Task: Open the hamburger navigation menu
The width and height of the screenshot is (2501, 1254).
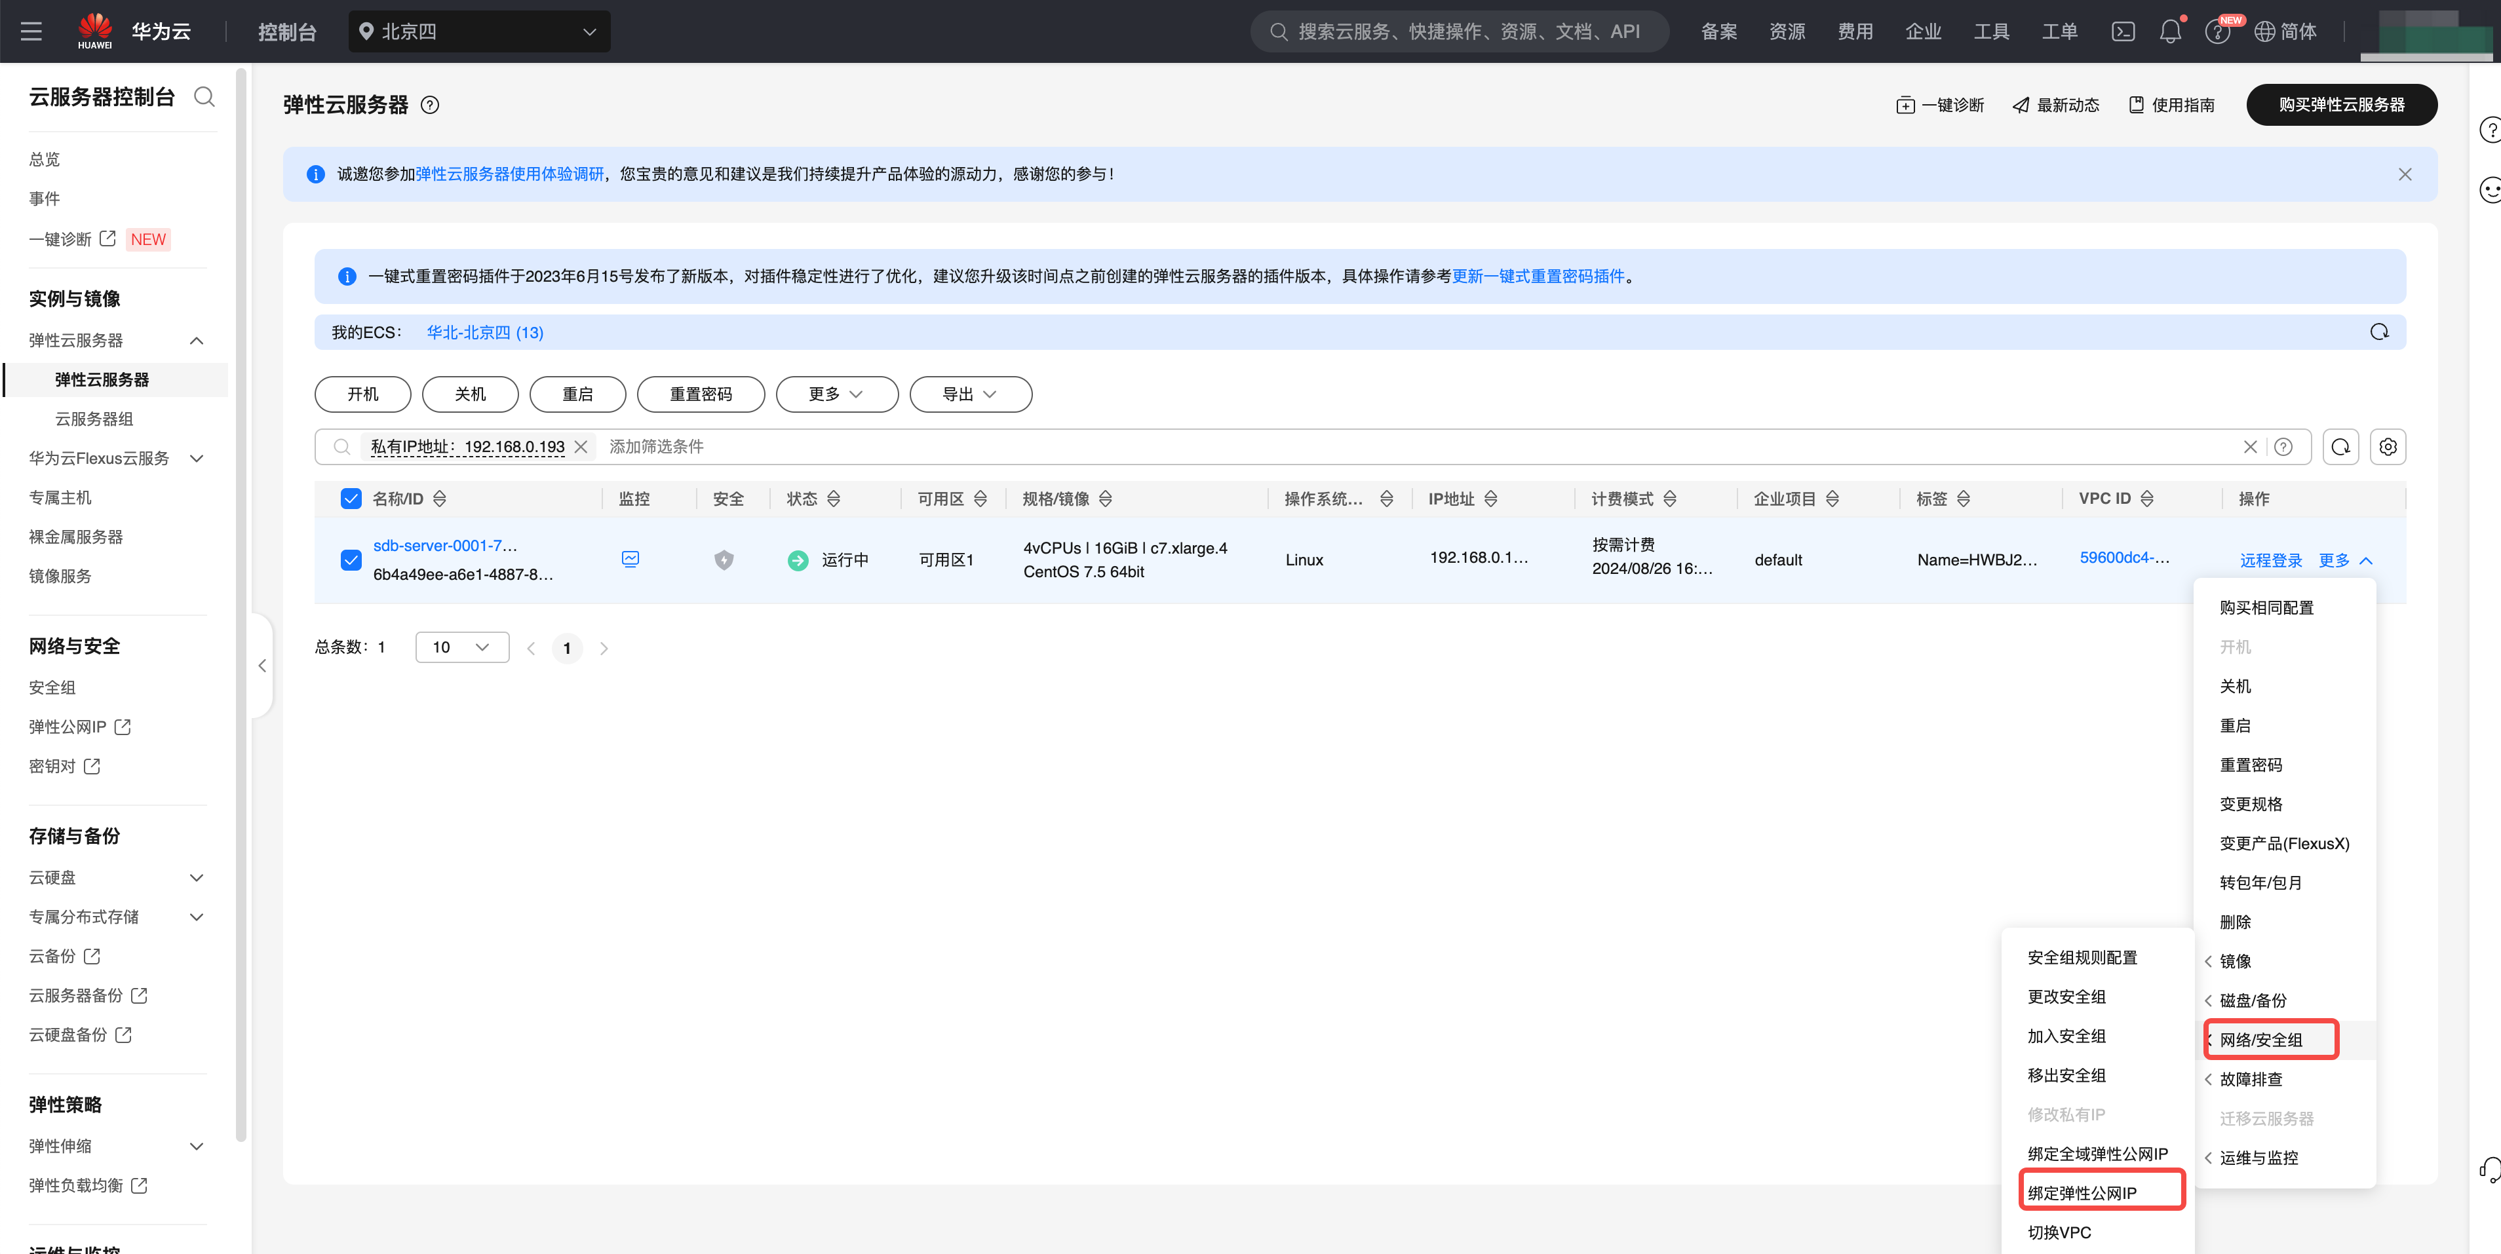Action: pos(31,31)
